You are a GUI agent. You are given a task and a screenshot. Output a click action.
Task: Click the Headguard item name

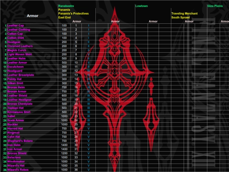(15, 71)
